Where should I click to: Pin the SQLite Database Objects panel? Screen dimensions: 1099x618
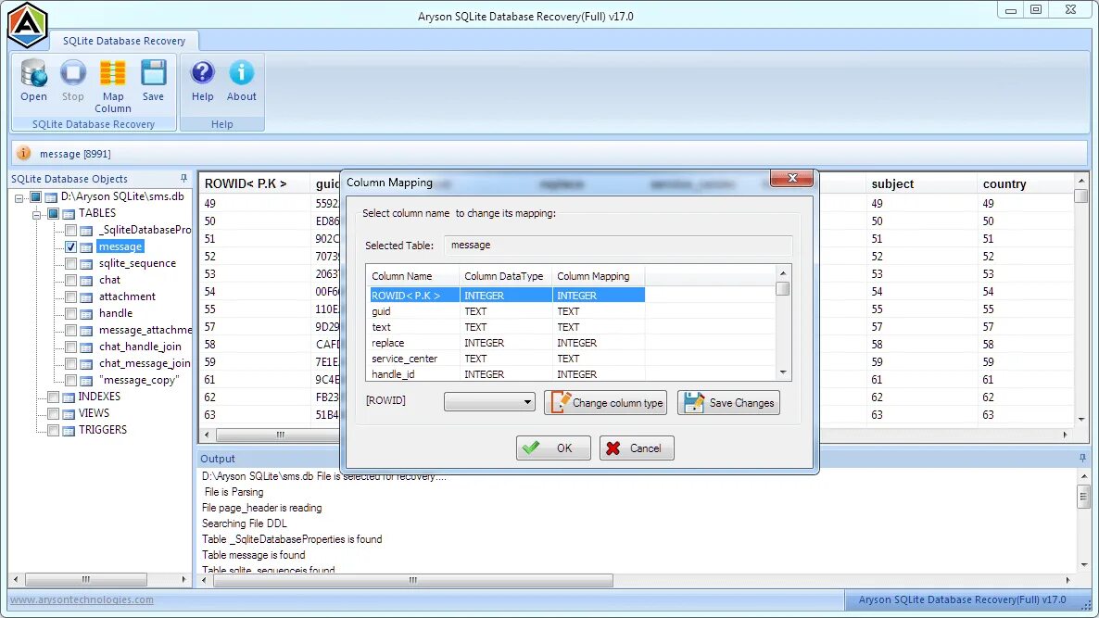click(x=183, y=179)
